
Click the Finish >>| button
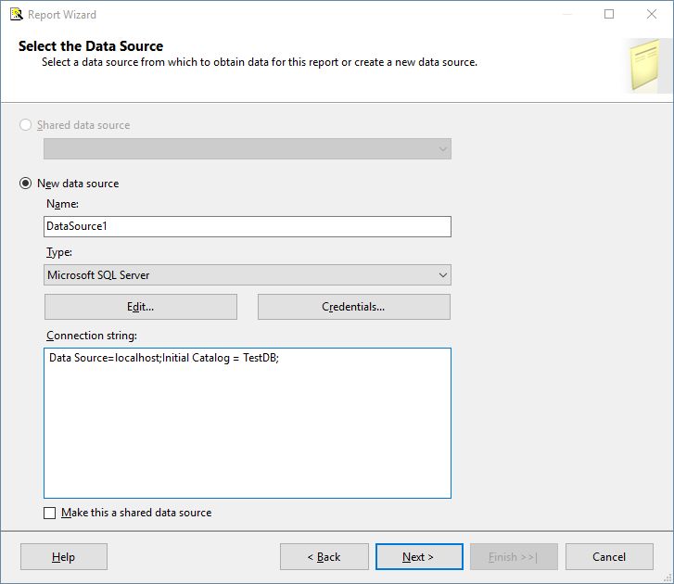(x=514, y=557)
